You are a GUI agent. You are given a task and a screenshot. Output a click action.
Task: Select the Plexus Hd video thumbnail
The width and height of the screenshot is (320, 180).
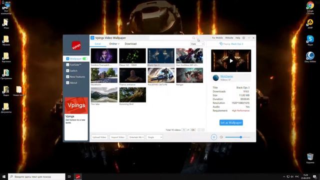pyautogui.click(x=132, y=55)
